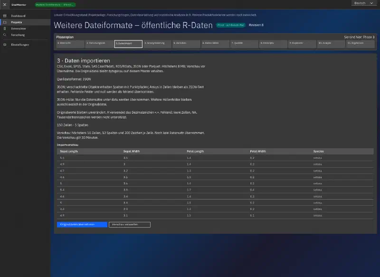Click Vorschau verwerfen button
The height and width of the screenshot is (277, 380).
[x=129, y=224]
